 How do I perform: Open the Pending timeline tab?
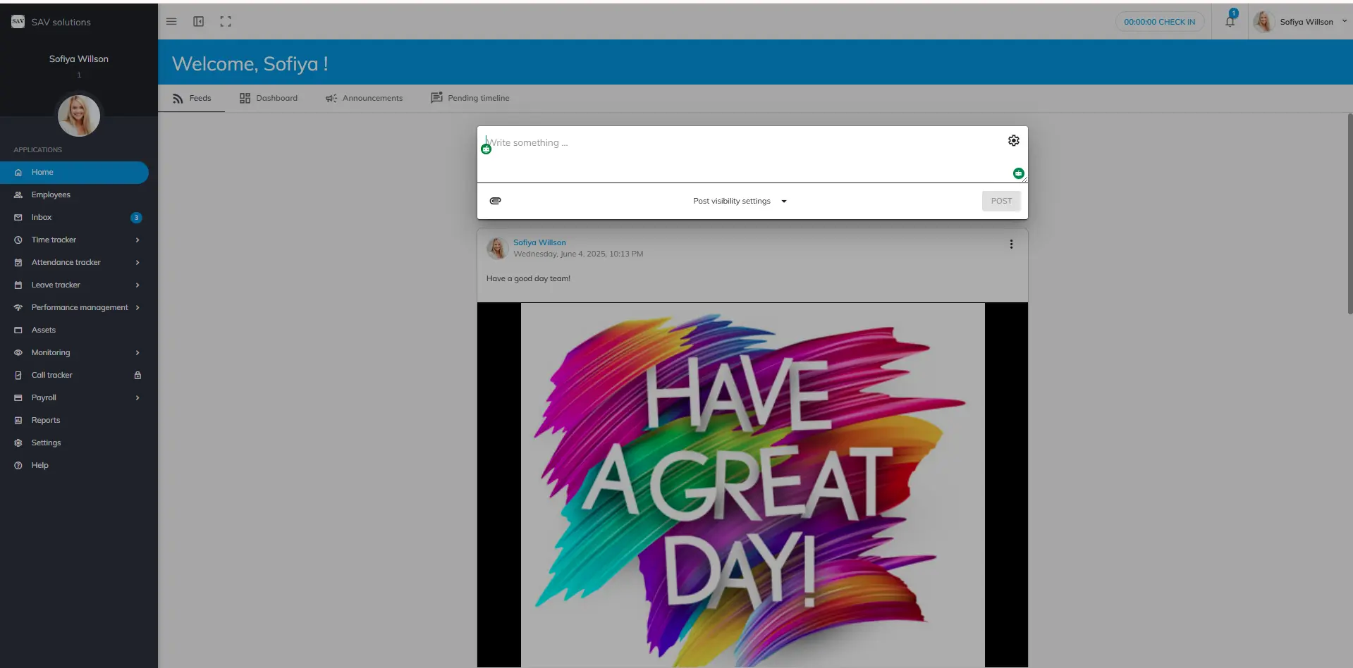[x=470, y=99]
